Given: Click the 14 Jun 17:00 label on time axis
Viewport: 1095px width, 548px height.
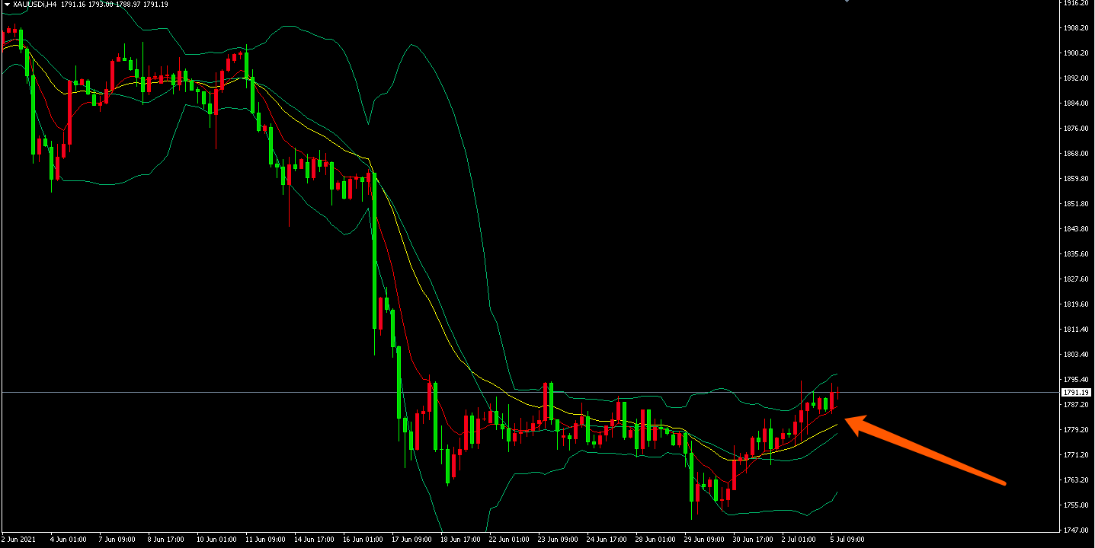Looking at the screenshot, I should click(314, 540).
